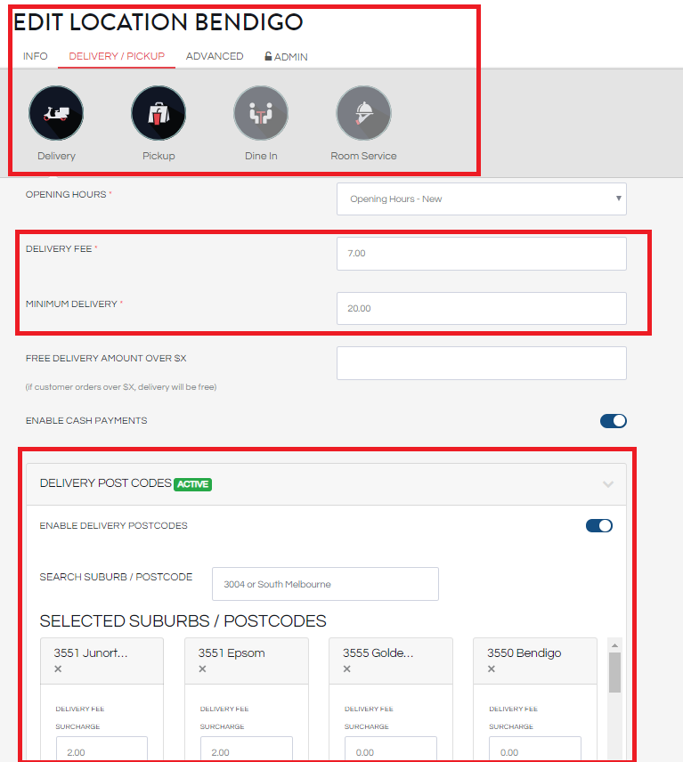Click the Delivery Fee input field
Image resolution: width=683 pixels, height=762 pixels.
coord(481,254)
